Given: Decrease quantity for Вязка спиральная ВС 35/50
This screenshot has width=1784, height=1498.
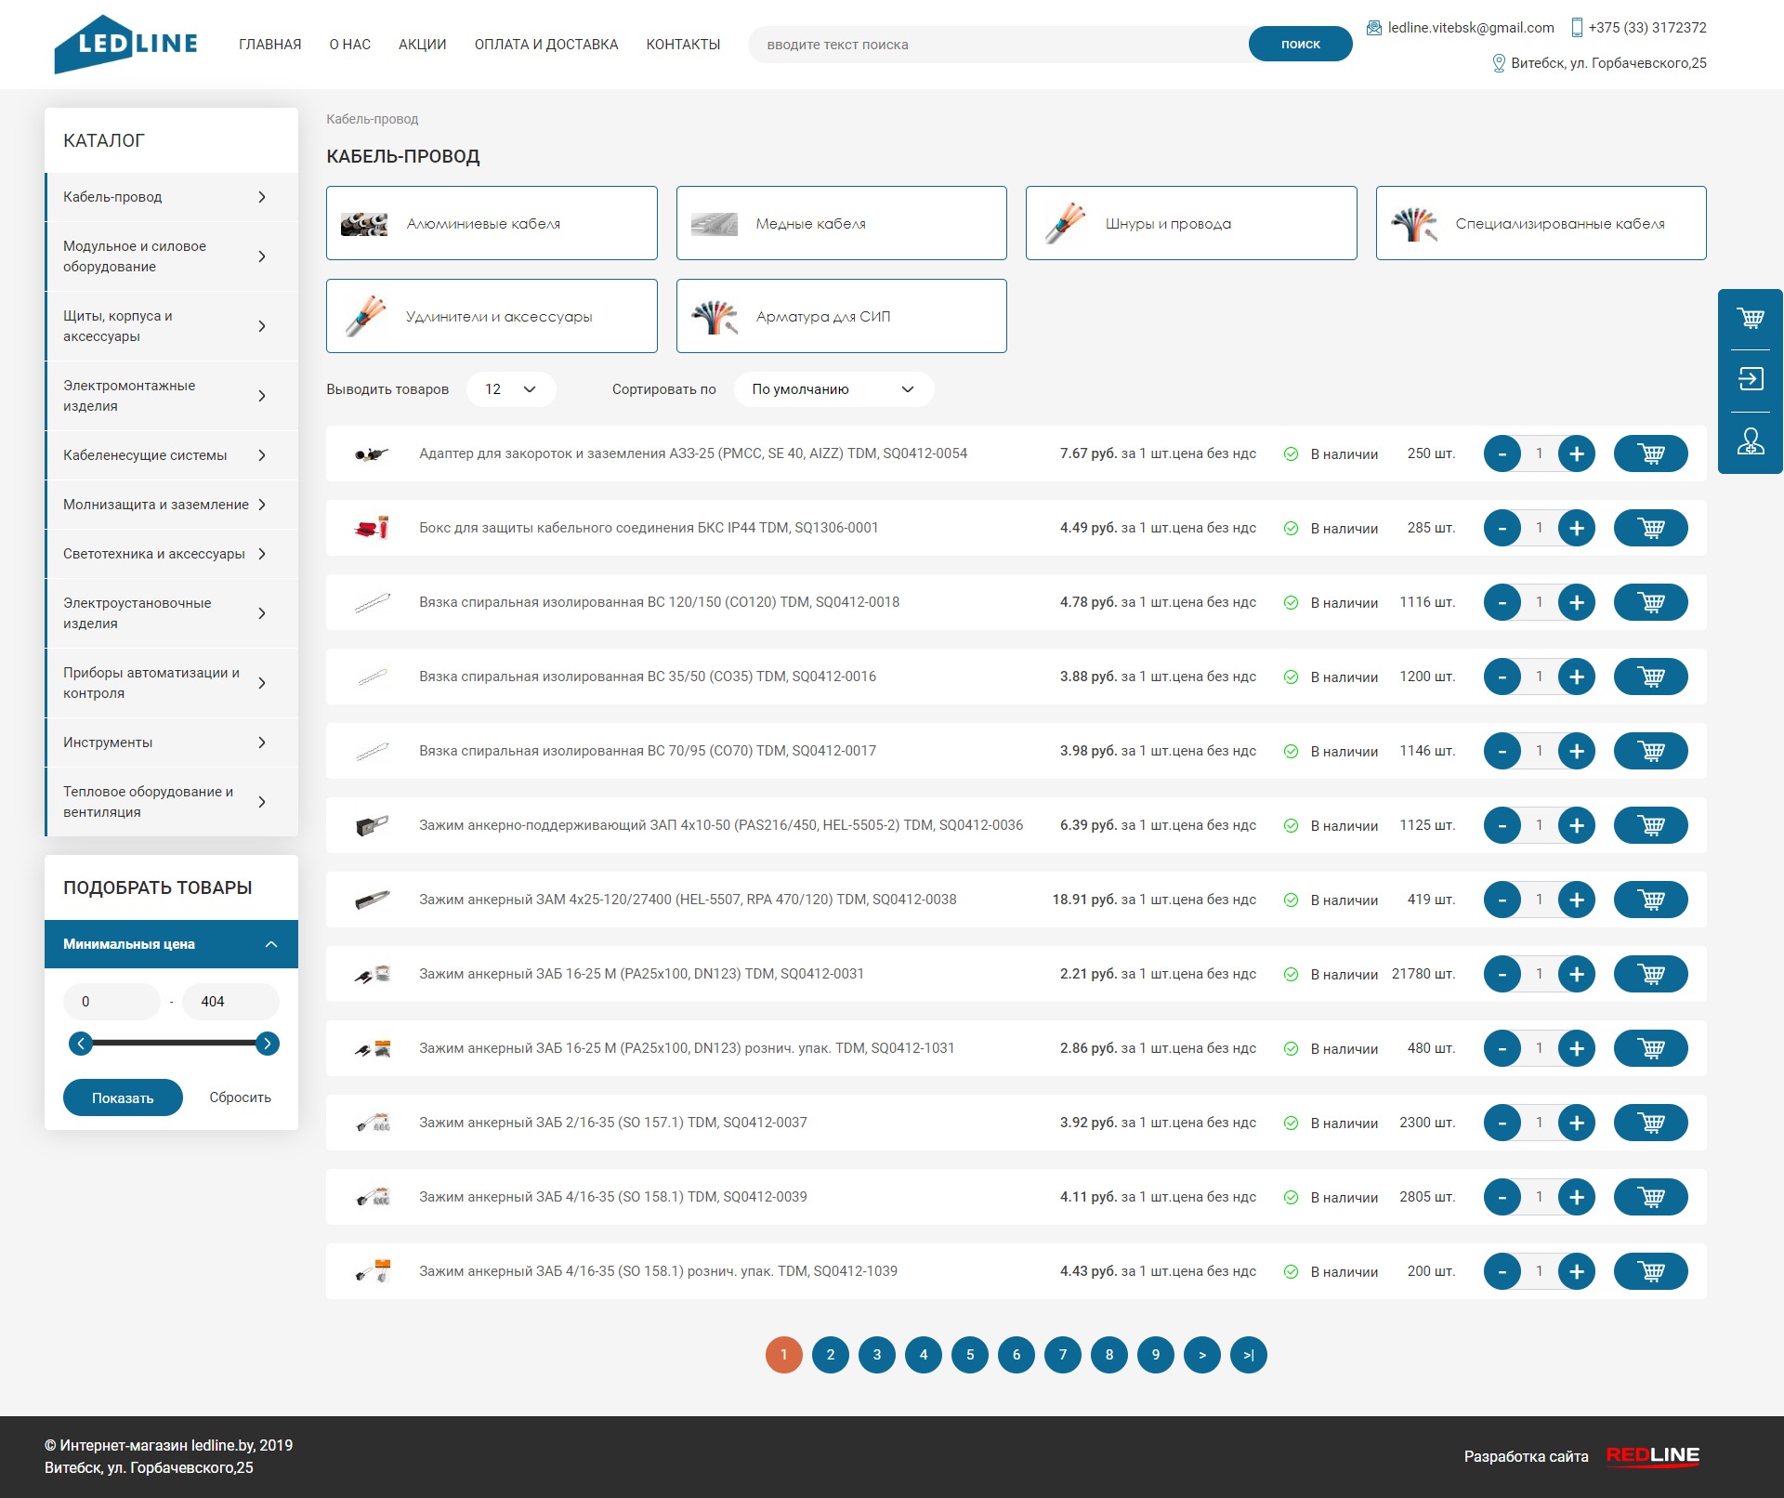Looking at the screenshot, I should [x=1502, y=677].
